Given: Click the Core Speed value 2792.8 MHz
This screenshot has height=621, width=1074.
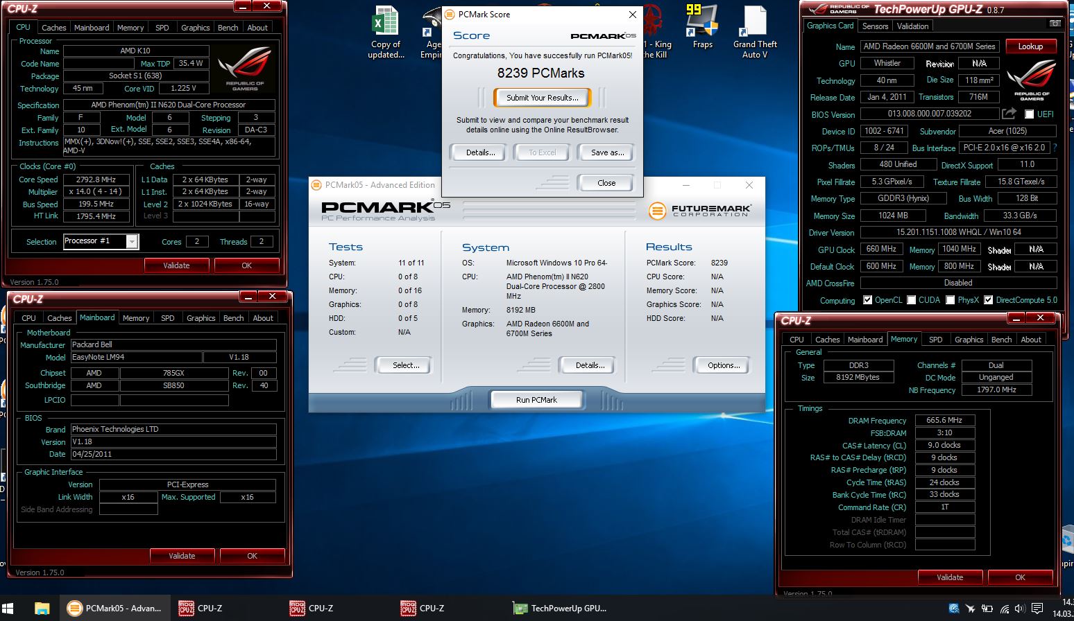Looking at the screenshot, I should [x=96, y=180].
